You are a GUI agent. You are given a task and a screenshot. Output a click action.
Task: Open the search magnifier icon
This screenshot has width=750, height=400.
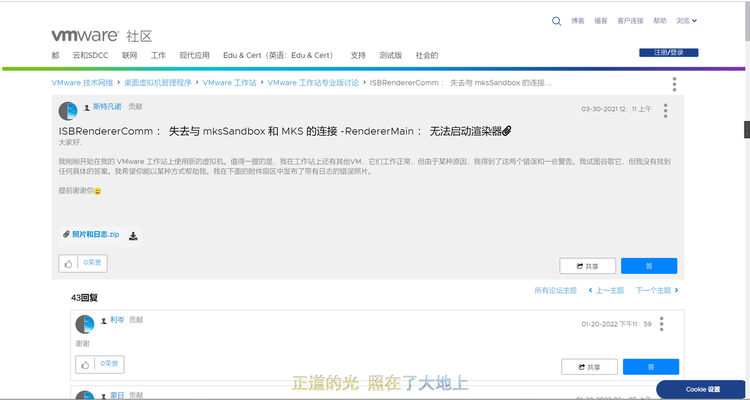click(x=556, y=21)
